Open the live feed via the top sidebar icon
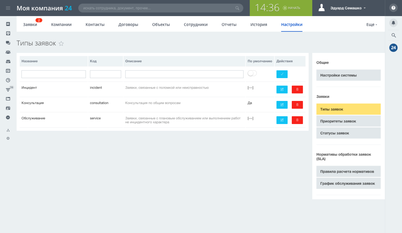The width and height of the screenshot is (402, 233). pos(8,24)
